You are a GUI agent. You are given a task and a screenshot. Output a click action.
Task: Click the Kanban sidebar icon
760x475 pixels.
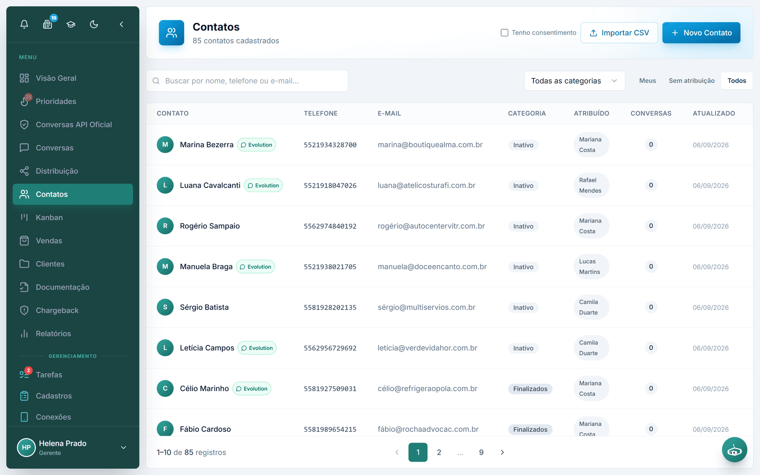tap(24, 217)
